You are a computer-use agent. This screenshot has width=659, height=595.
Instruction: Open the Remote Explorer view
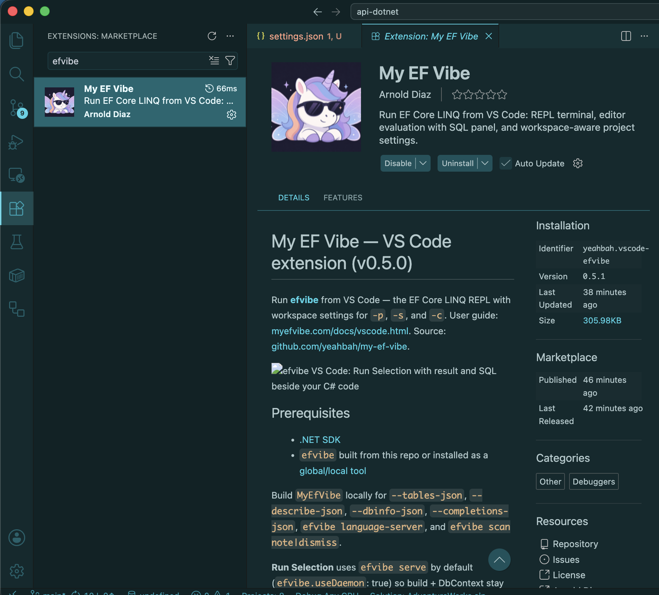tap(16, 175)
